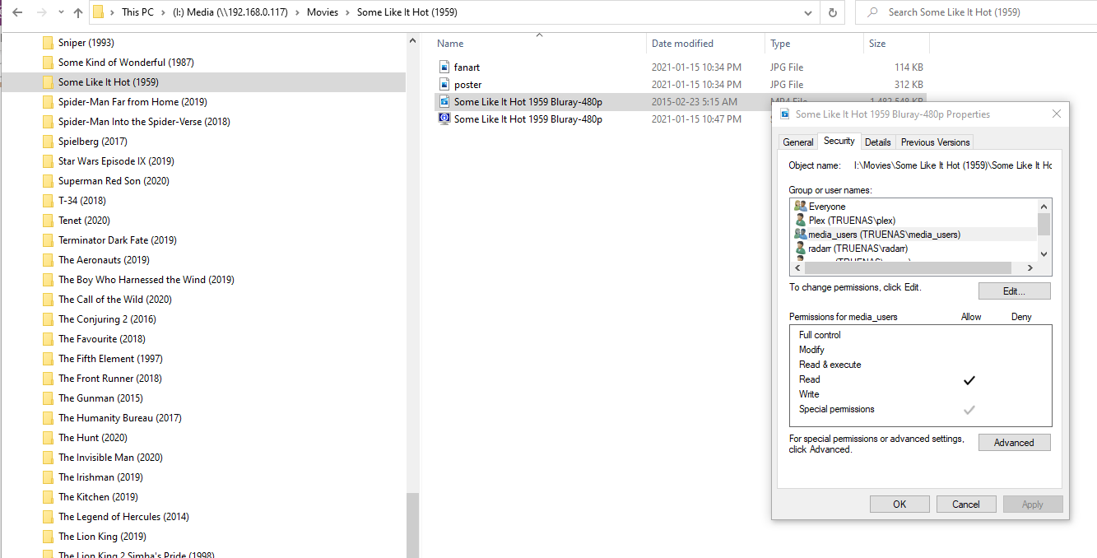Select The Aeronauts (2019) folder icon
The image size is (1097, 558).
click(x=48, y=260)
